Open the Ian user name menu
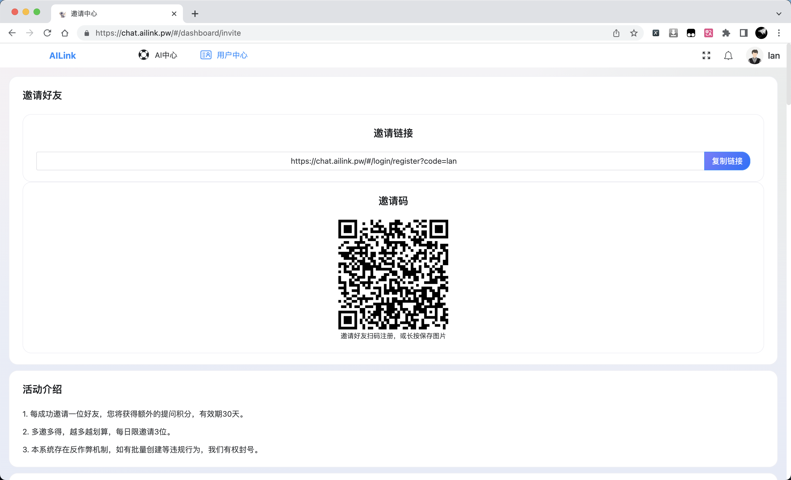791x480 pixels. tap(774, 56)
